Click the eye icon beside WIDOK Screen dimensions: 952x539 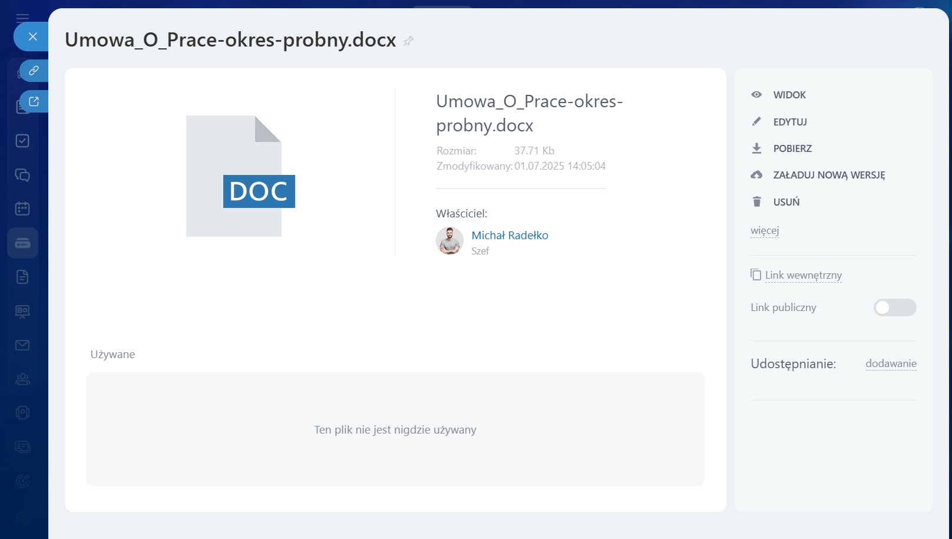pyautogui.click(x=756, y=95)
